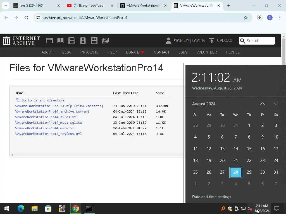The image size is (286, 214).
Task: Switch to the first VMware Workstation tab
Action: (x=143, y=6)
